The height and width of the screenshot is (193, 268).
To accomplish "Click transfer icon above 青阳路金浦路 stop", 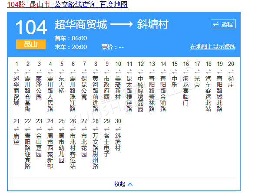I will (163, 71).
